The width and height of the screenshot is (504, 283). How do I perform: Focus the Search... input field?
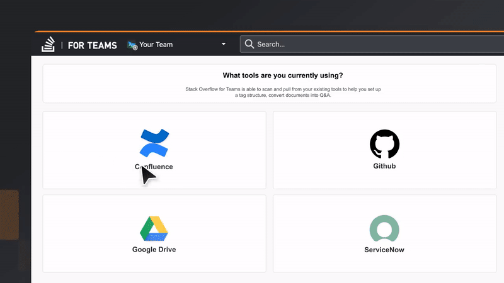pyautogui.click(x=372, y=44)
